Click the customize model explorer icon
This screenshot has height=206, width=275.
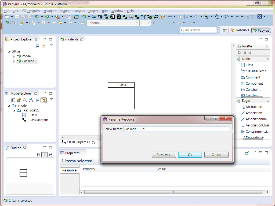click(x=19, y=100)
